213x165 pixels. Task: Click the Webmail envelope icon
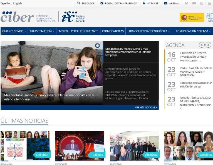click(165, 3)
